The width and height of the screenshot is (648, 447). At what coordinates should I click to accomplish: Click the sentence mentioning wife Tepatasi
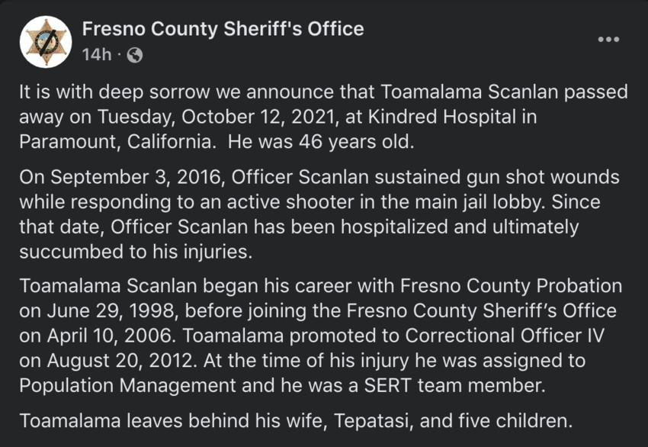(296, 420)
